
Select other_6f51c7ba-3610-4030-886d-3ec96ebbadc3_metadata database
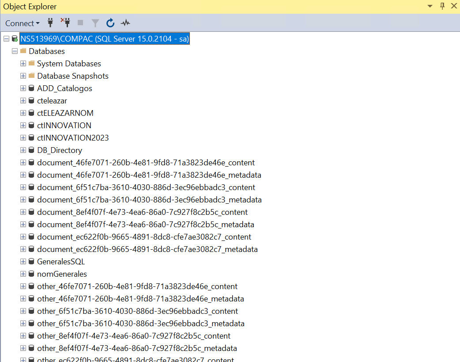click(141, 324)
